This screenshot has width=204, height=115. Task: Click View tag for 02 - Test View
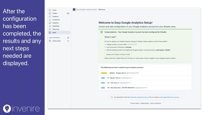tap(103, 83)
